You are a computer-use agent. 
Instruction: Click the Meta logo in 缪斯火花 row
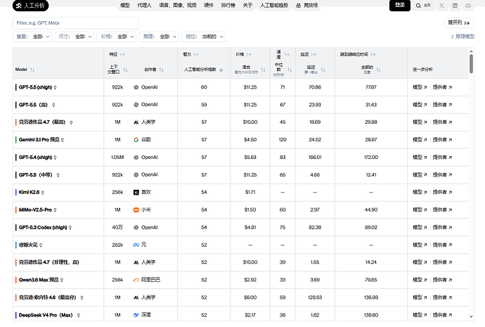click(136, 245)
